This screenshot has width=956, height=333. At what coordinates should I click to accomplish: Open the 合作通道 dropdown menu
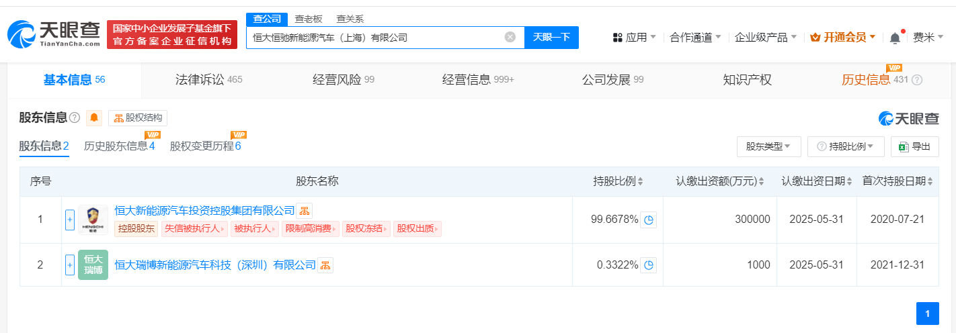coord(695,38)
